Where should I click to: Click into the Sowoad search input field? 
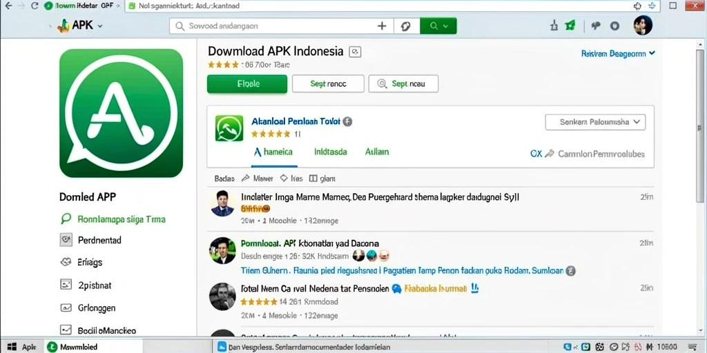[x=273, y=26]
